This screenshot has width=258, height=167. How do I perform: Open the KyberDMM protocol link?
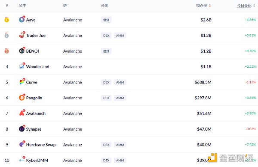click(x=37, y=160)
